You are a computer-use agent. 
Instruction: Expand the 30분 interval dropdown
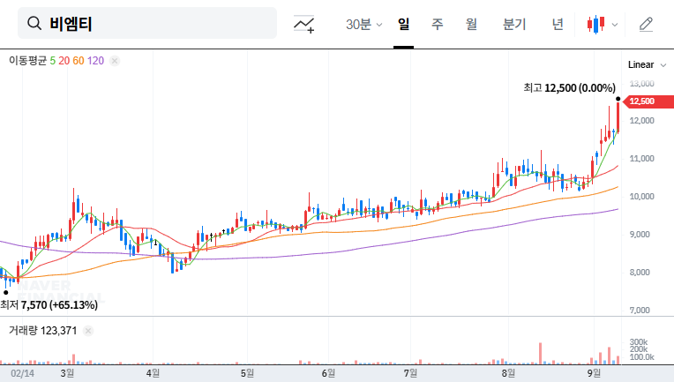click(363, 24)
